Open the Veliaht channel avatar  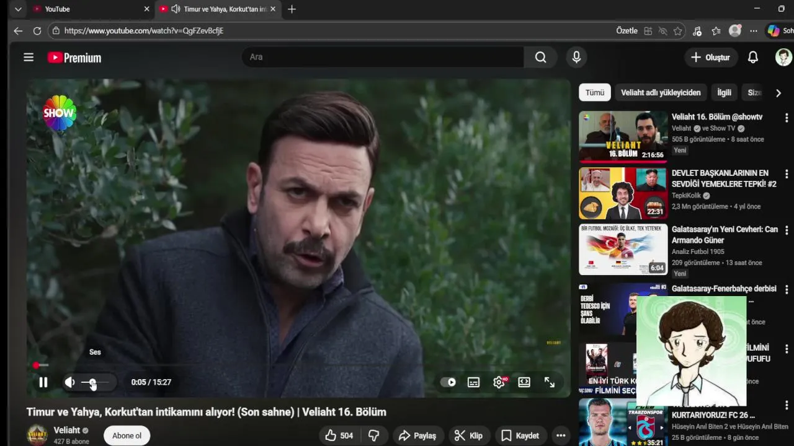click(37, 435)
